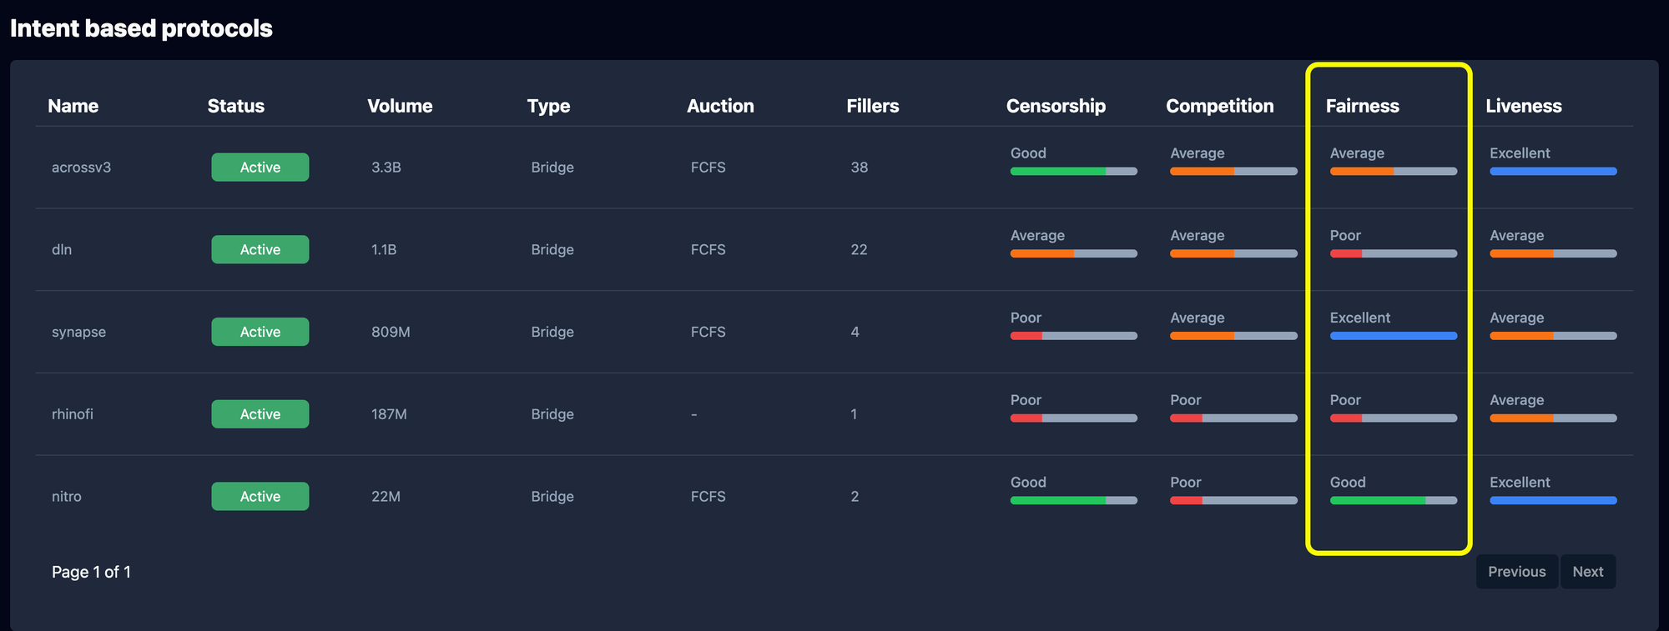Click the Censorship column header
The height and width of the screenshot is (631, 1669).
coord(1056,106)
